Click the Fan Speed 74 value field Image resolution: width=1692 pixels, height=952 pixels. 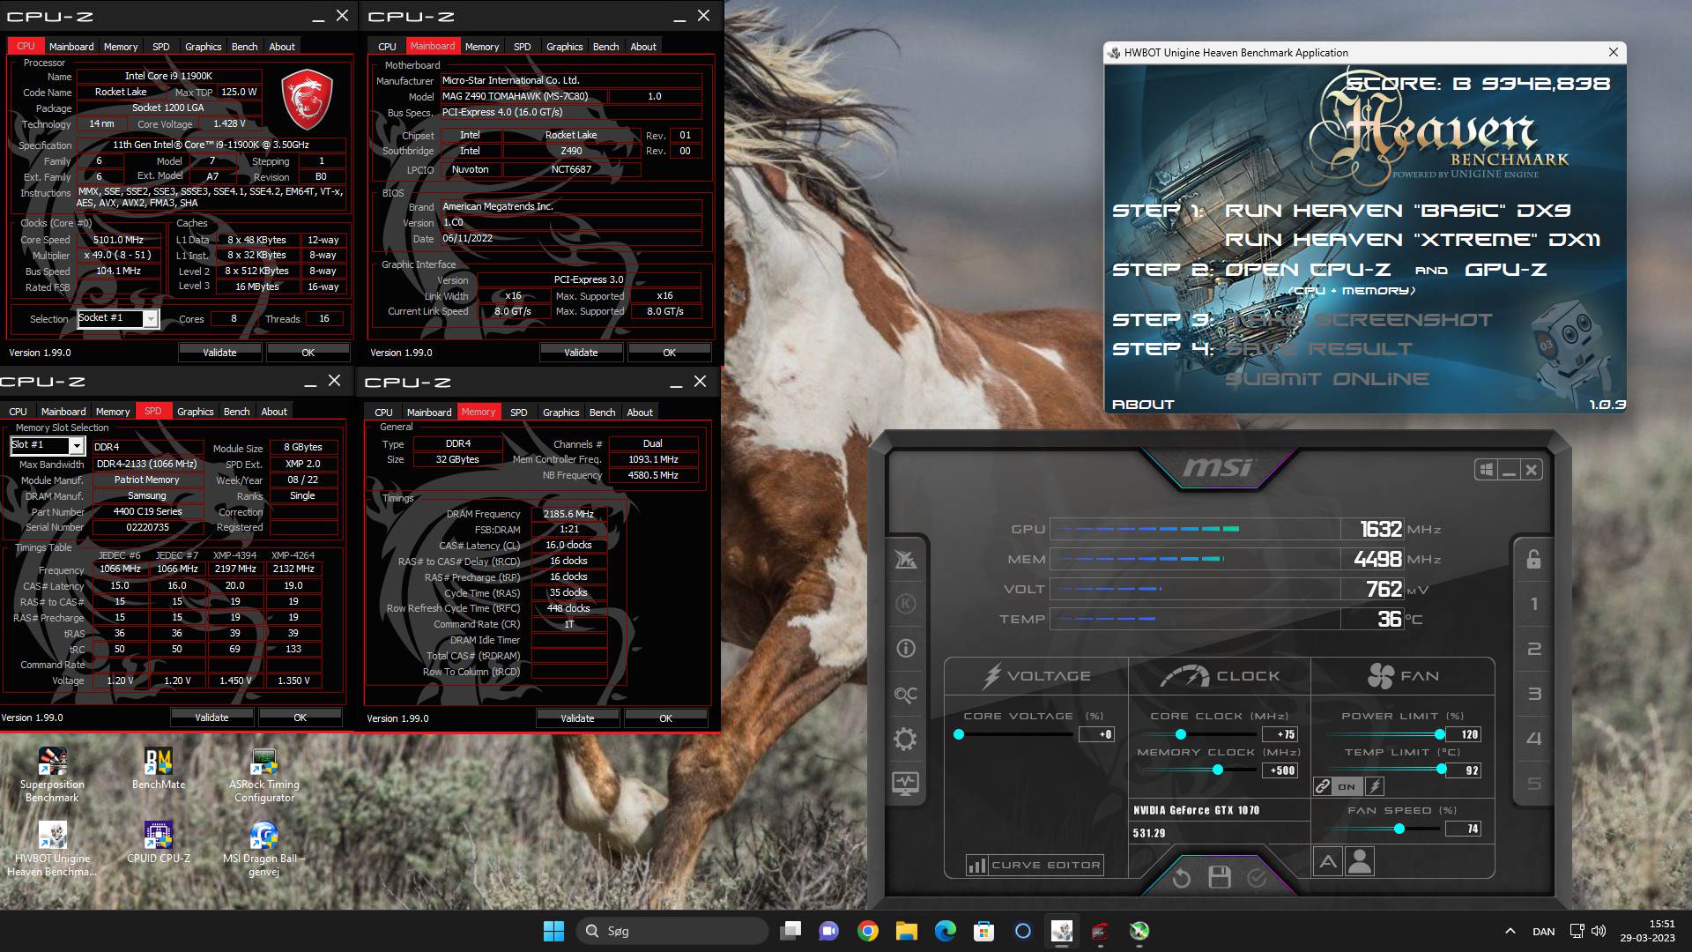1464,829
